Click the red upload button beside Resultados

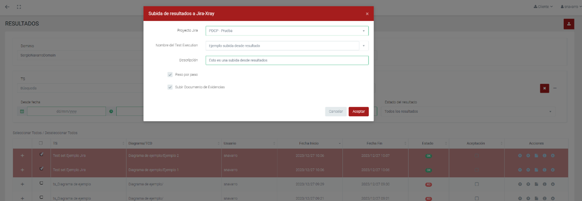tap(569, 24)
